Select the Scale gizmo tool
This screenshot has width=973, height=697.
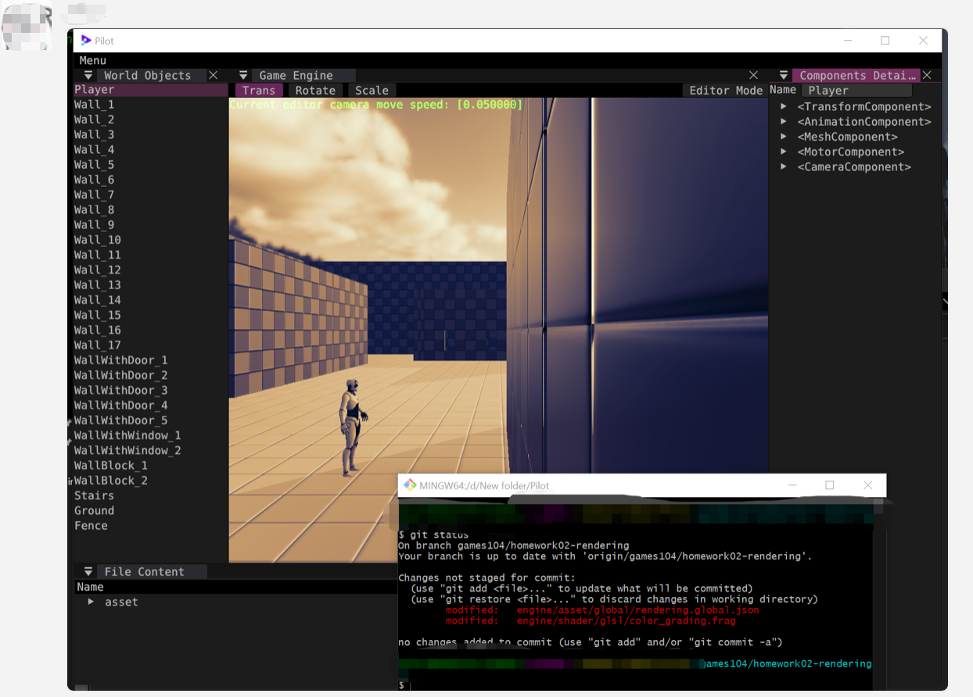click(x=371, y=90)
